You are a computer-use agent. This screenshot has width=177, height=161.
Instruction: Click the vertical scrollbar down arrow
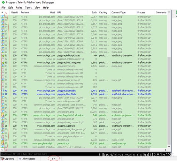point(169,147)
